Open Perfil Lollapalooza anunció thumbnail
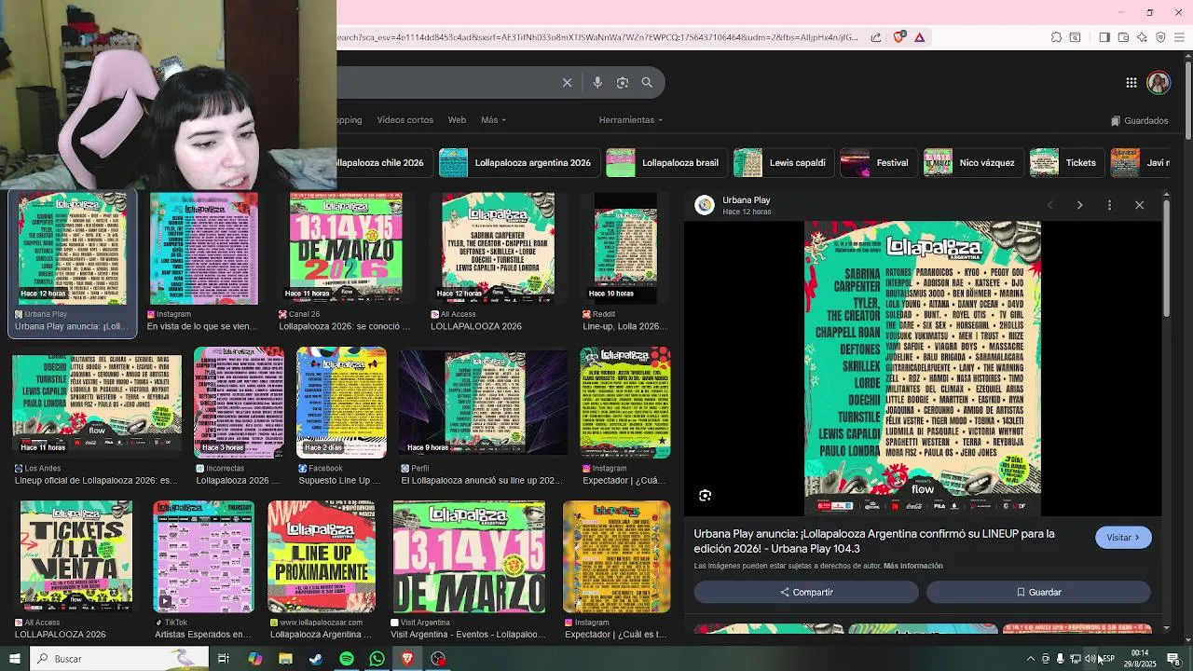This screenshot has height=671, width=1193. tap(484, 402)
